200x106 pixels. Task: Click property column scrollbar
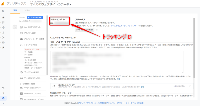(47, 45)
